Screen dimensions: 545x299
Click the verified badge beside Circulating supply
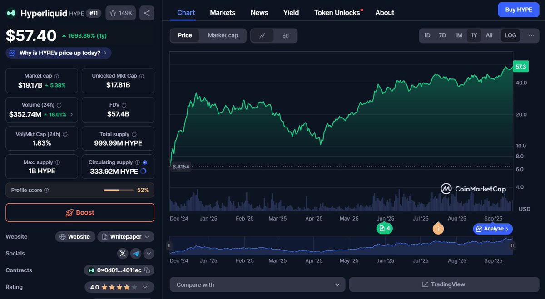pyautogui.click(x=145, y=162)
